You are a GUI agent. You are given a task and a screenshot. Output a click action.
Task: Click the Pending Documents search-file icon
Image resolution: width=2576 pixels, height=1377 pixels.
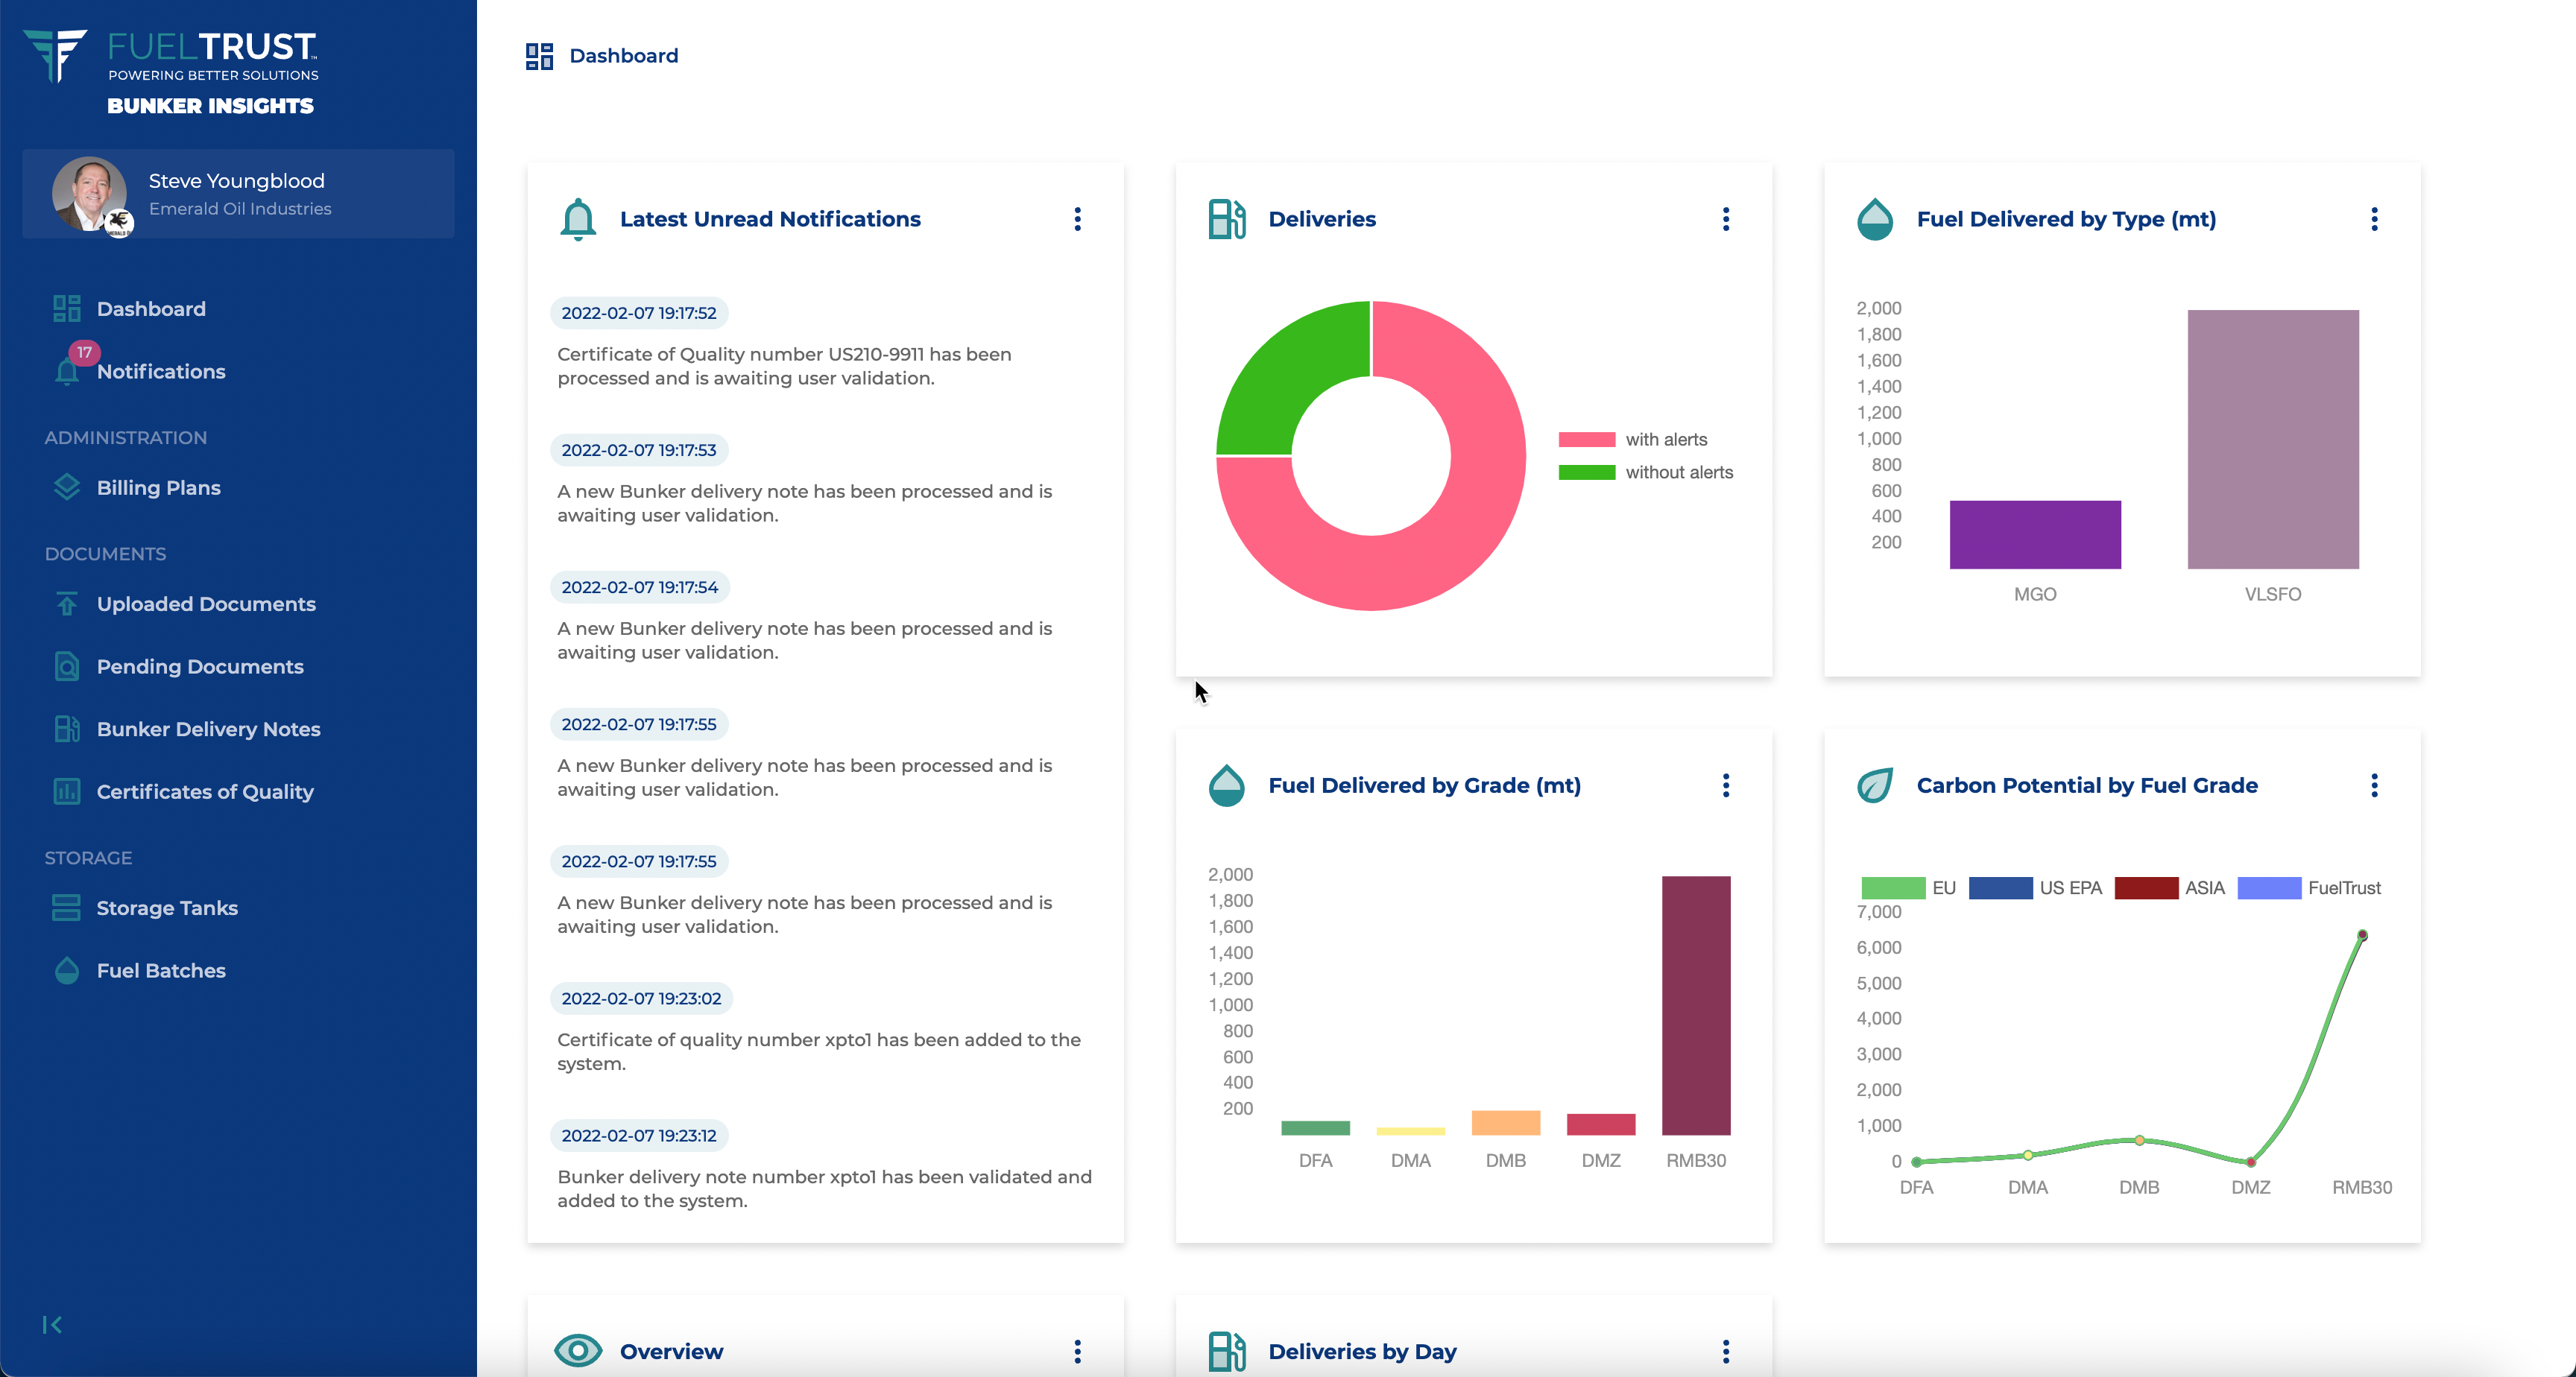pos(67,666)
